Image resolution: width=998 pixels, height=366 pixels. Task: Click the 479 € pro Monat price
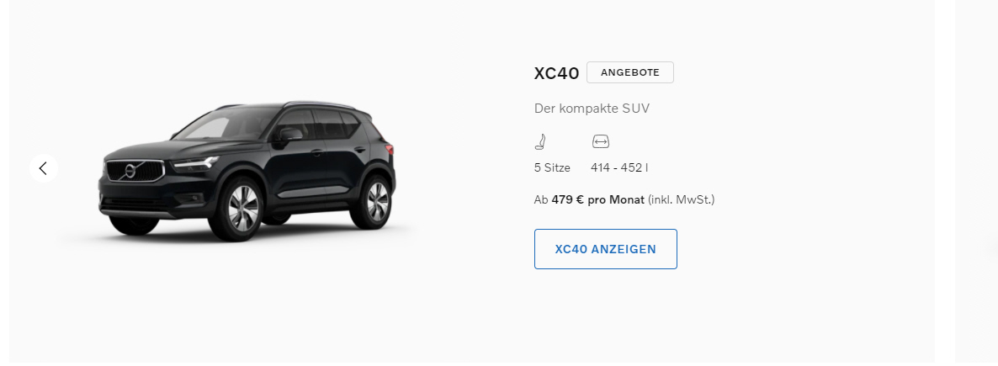[597, 200]
